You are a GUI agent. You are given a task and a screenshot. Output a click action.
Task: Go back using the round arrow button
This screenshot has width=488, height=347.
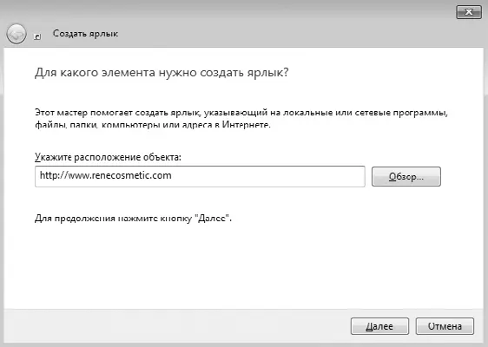(x=16, y=34)
